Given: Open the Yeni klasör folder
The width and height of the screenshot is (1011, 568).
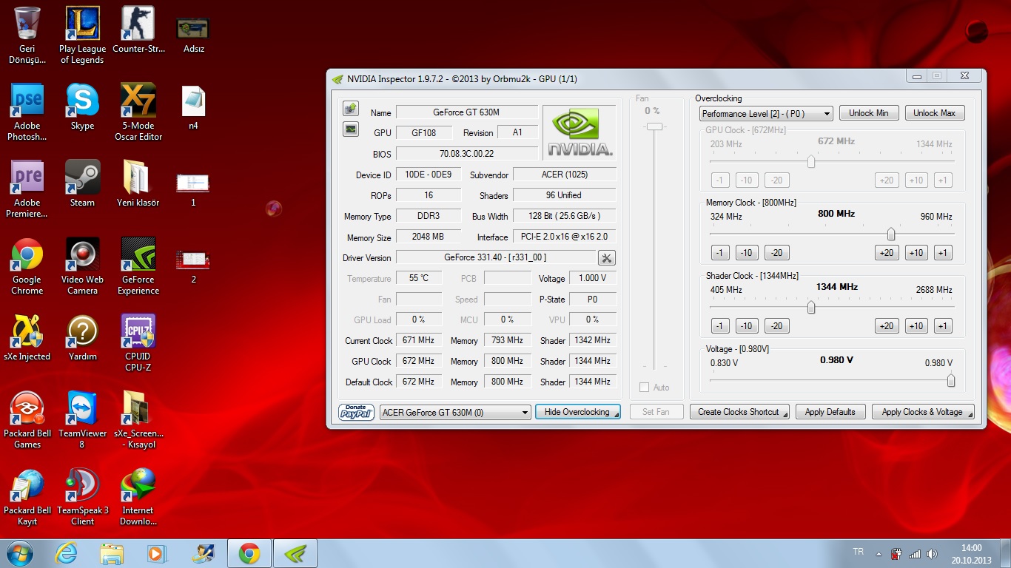Looking at the screenshot, I should tap(138, 183).
